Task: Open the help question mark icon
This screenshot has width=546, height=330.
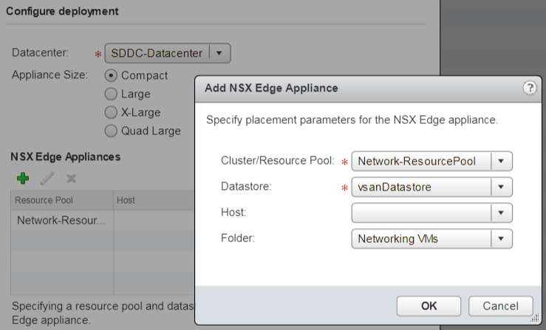Action: click(529, 88)
